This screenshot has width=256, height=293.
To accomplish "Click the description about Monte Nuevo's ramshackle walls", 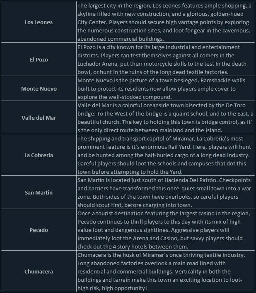I will [x=166, y=89].
